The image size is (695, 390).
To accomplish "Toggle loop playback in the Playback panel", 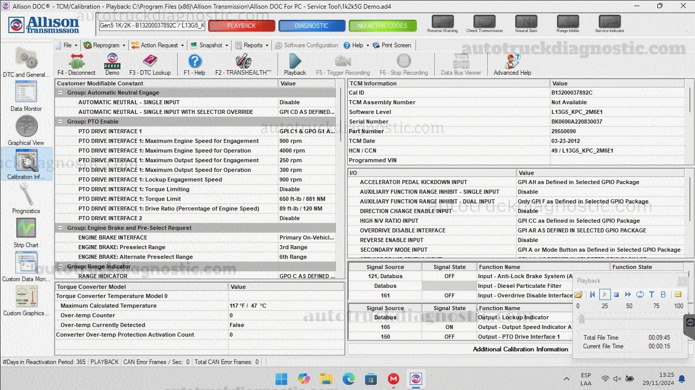I will [640, 294].
